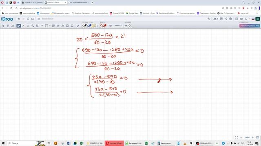The image size is (261, 146).
Task: Choose the crop frame tool
Action: point(37,26)
